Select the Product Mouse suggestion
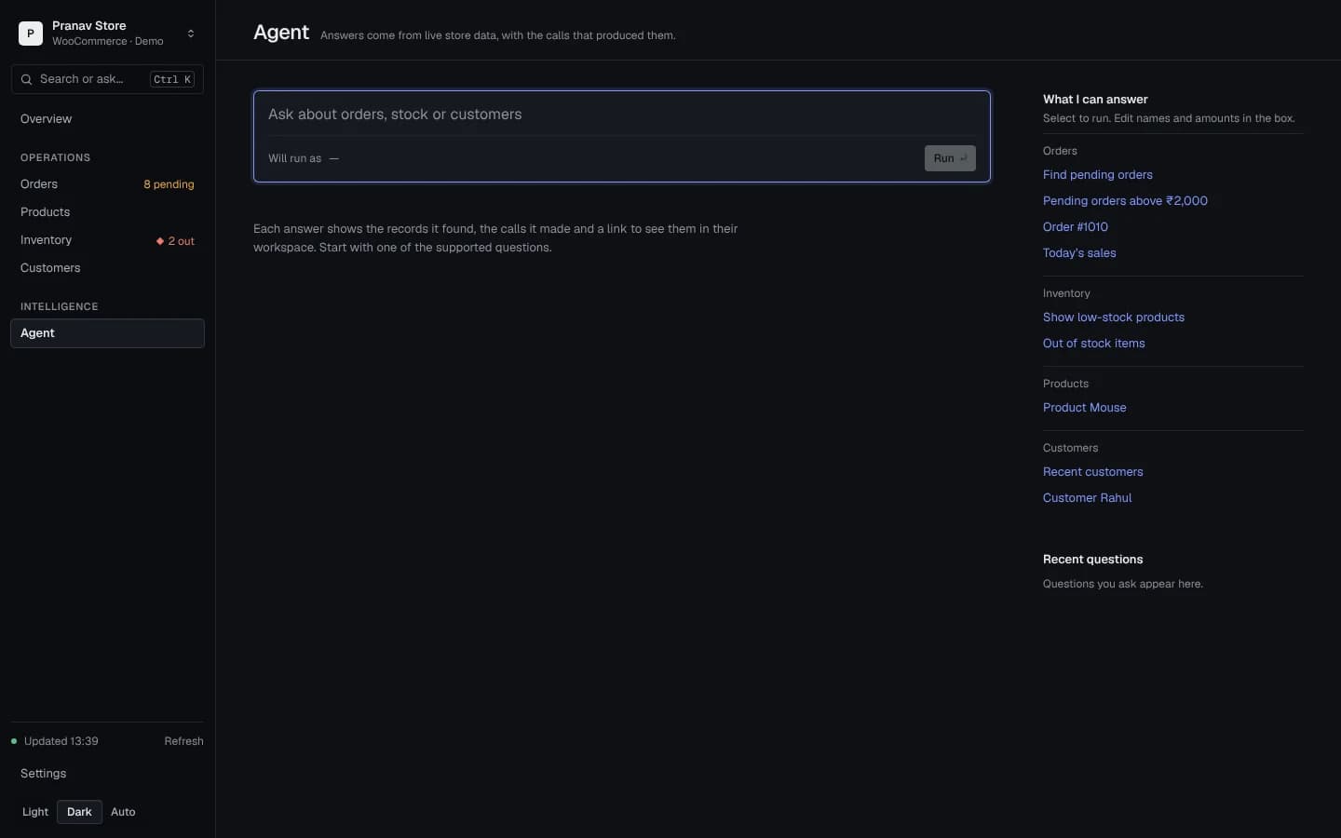1341x838 pixels. (1085, 408)
